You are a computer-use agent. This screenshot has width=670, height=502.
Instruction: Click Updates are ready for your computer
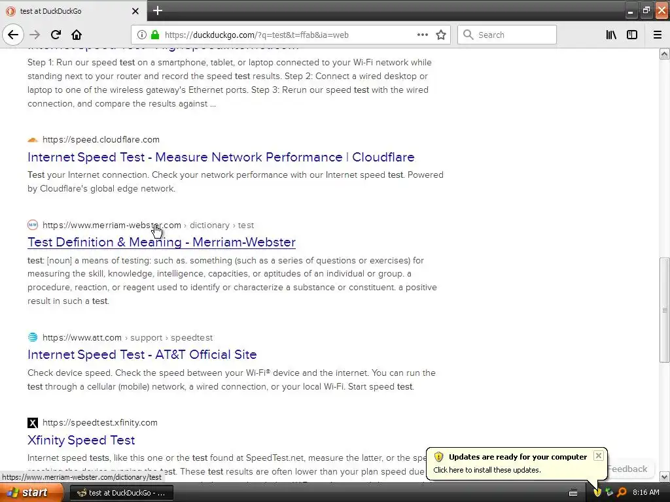(518, 457)
